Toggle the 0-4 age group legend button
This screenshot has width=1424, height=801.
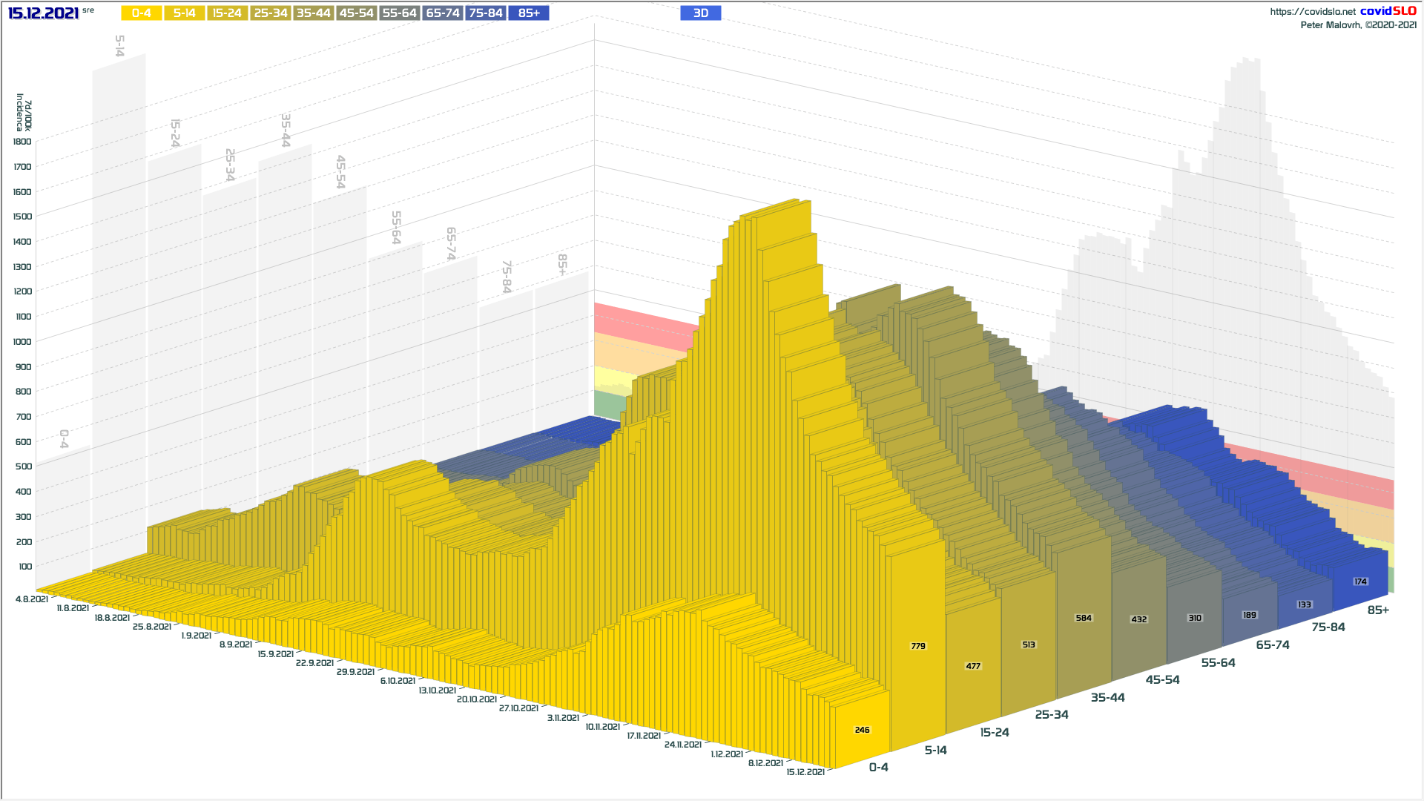[x=142, y=13]
